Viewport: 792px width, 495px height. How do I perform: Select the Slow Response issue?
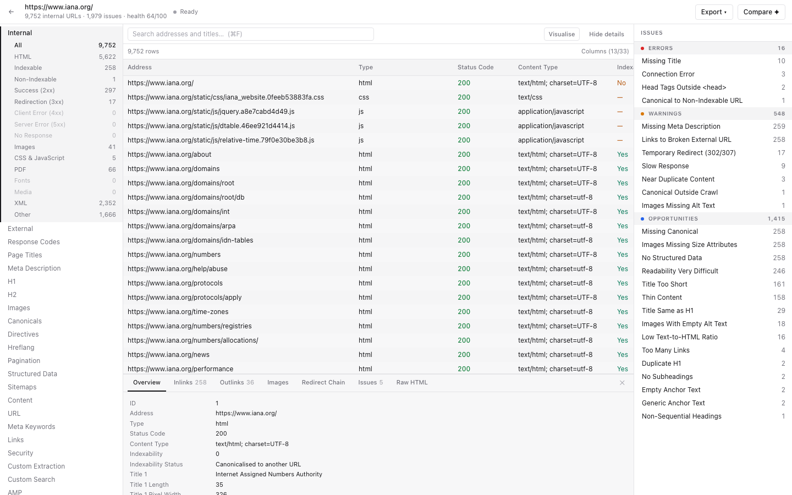pos(713,166)
